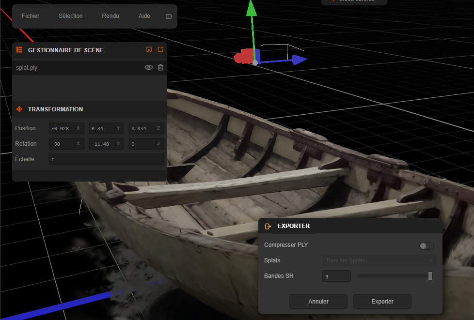Open the Sélection menu
The height and width of the screenshot is (320, 474).
(71, 16)
